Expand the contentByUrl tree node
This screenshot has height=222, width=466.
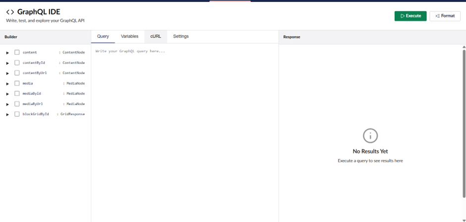coord(7,73)
